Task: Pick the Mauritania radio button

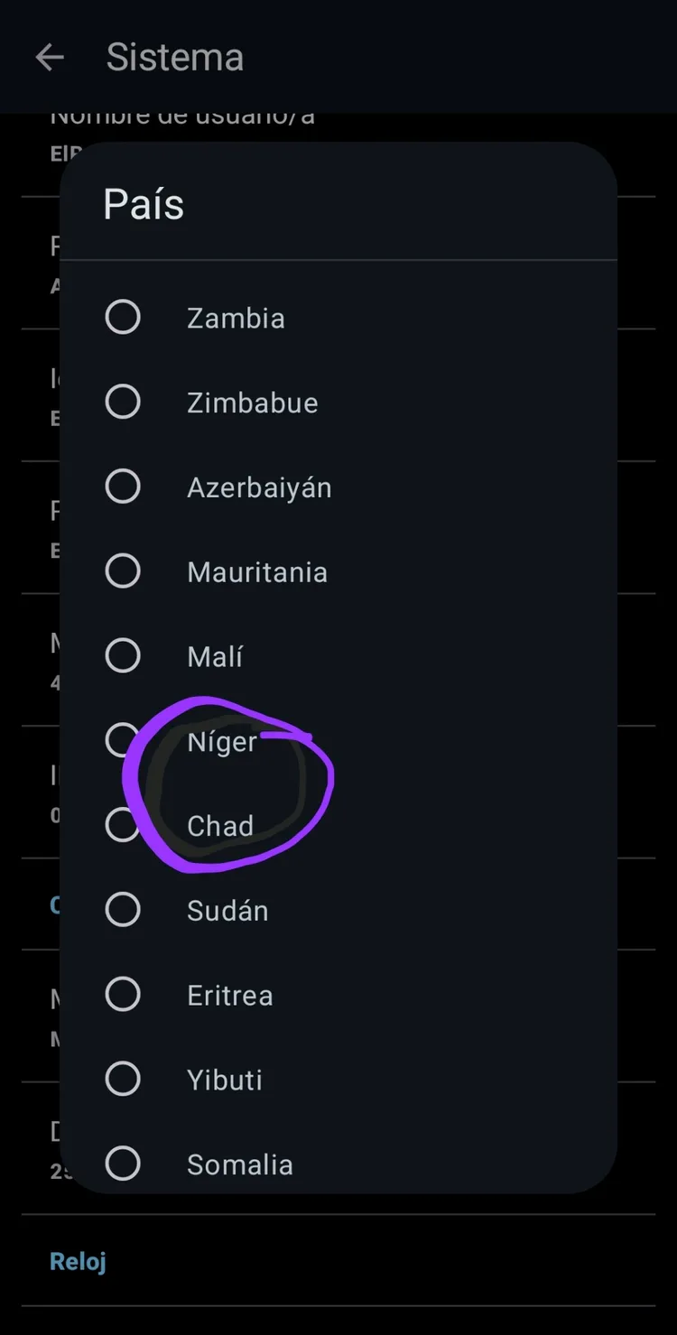Action: click(123, 571)
